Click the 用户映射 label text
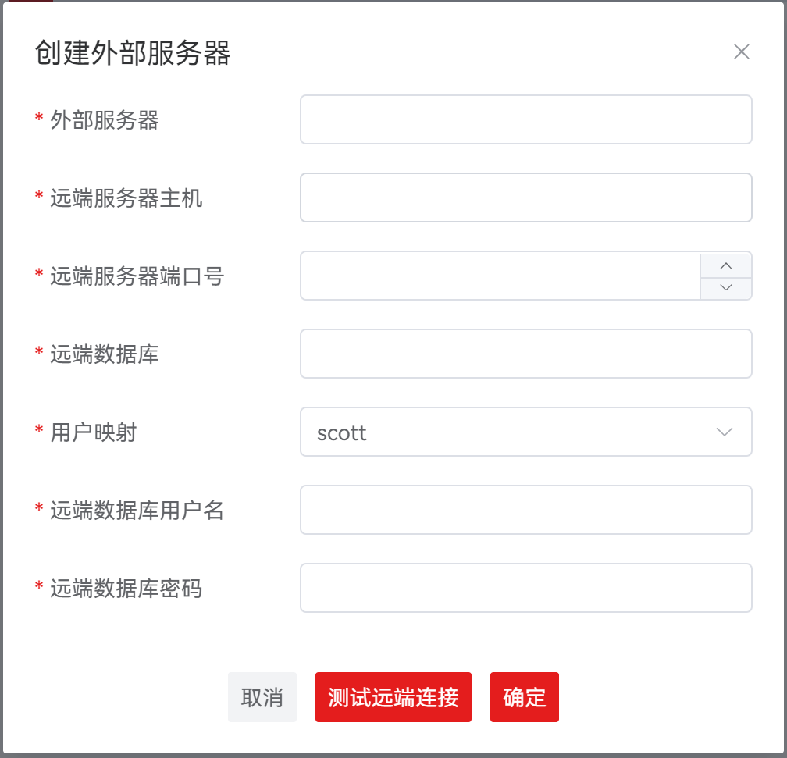This screenshot has height=758, width=787. point(94,432)
